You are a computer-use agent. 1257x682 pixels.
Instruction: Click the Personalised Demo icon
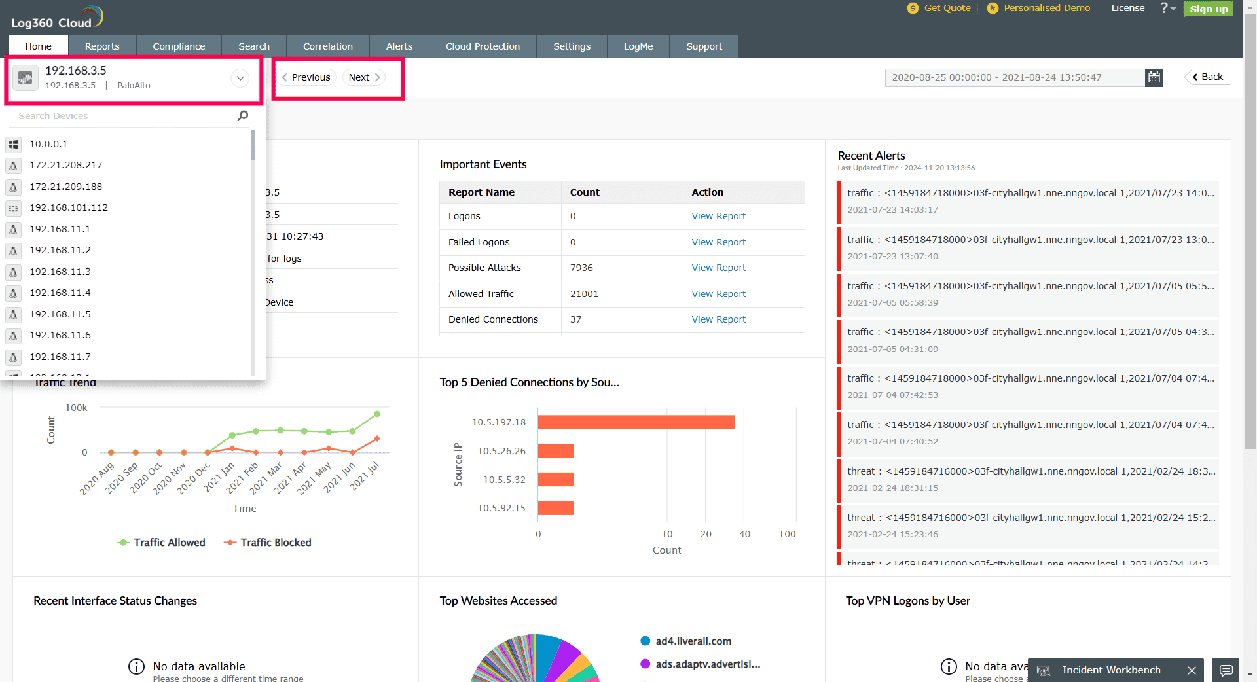[993, 8]
